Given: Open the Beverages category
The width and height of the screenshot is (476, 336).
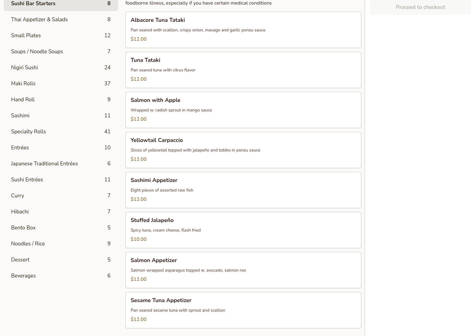Looking at the screenshot, I should pyautogui.click(x=61, y=276).
